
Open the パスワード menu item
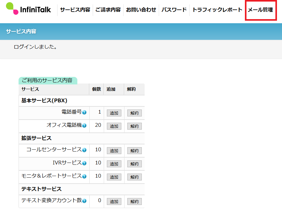(x=174, y=10)
